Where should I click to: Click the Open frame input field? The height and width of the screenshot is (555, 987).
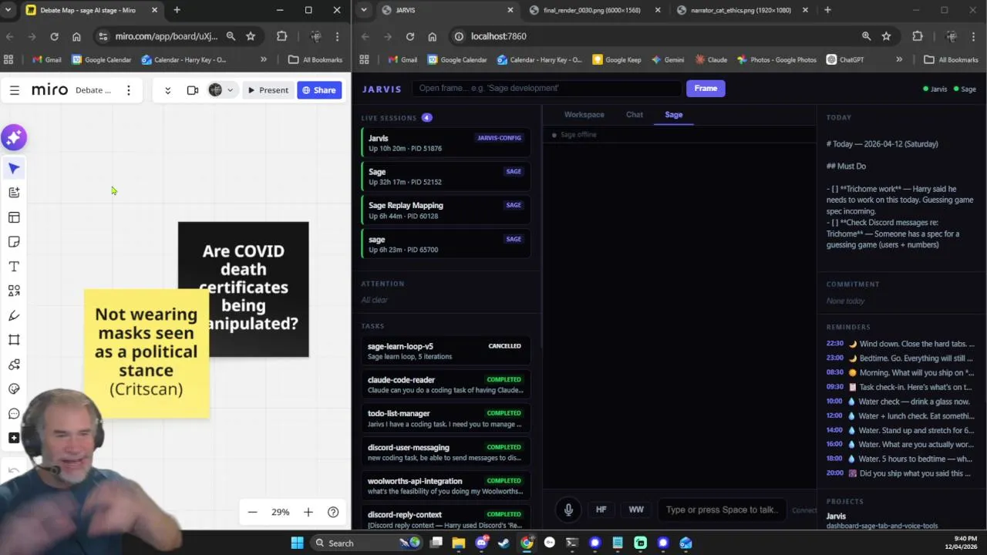tap(547, 88)
